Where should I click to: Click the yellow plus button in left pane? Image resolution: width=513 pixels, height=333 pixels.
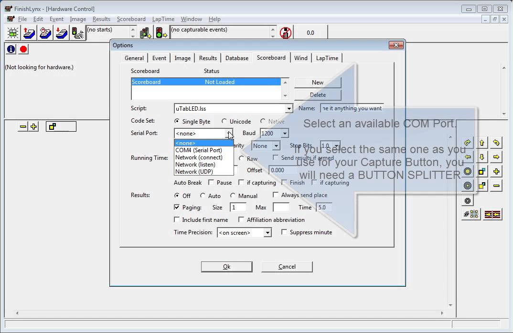click(x=34, y=126)
